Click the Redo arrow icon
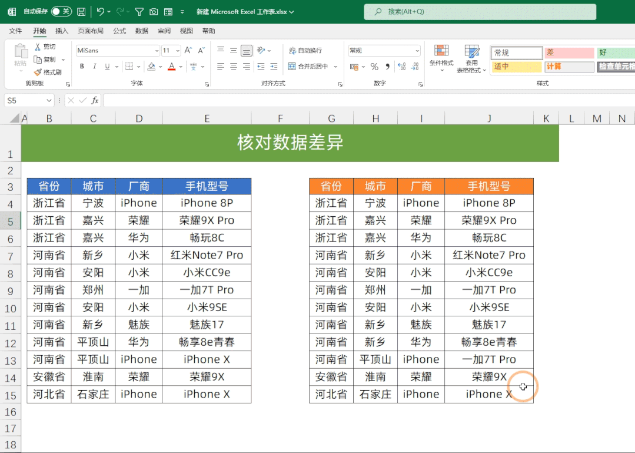Screen dimensions: 635x453 click(x=120, y=12)
